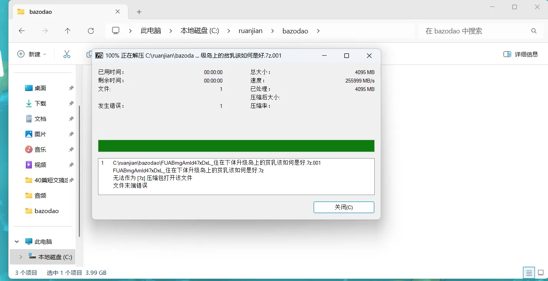The height and width of the screenshot is (281, 548).
Task: Select the Cut scissors icon in the toolbar
Action: point(67,54)
